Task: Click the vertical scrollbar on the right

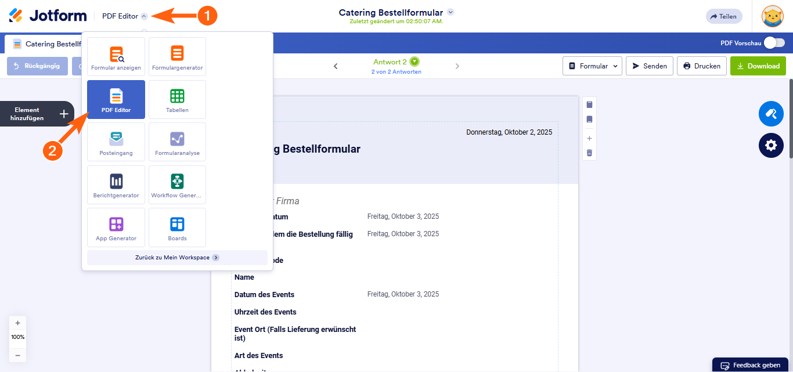Action: [791, 118]
